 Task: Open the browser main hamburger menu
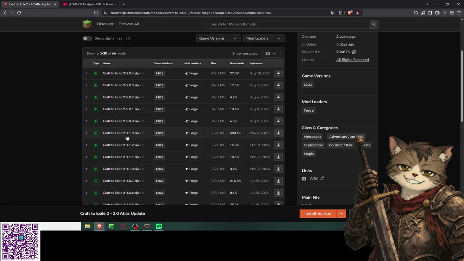tap(459, 13)
